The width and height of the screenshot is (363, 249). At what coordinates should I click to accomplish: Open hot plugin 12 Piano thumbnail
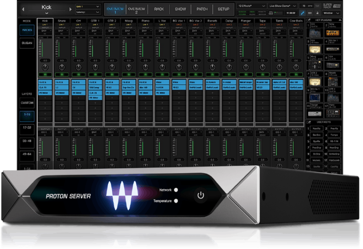pos(333,113)
